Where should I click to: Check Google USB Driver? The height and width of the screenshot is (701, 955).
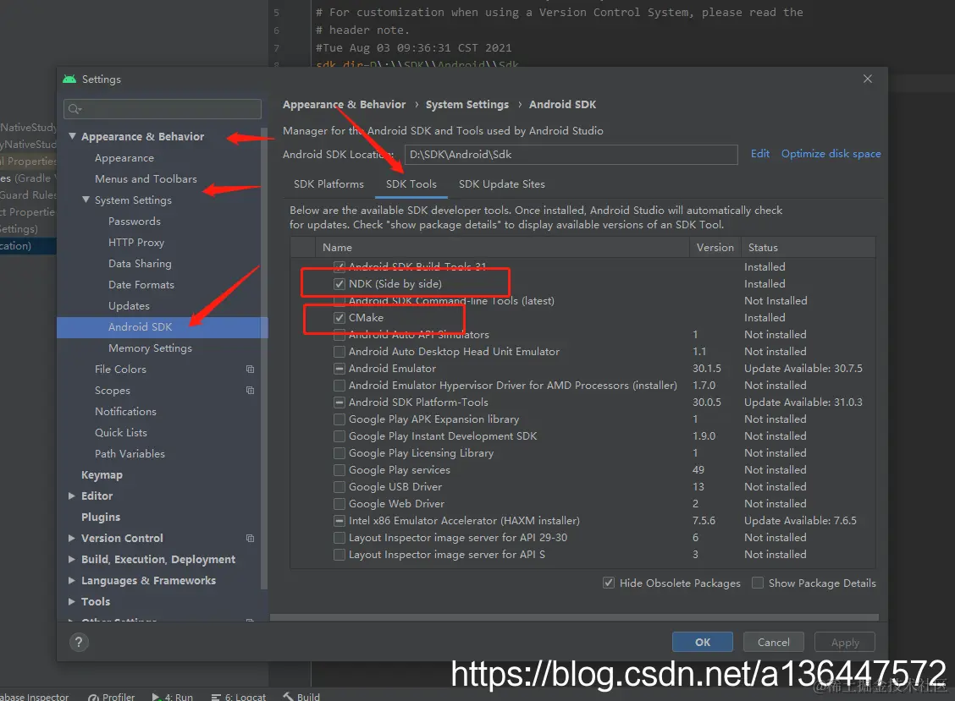[x=339, y=487]
